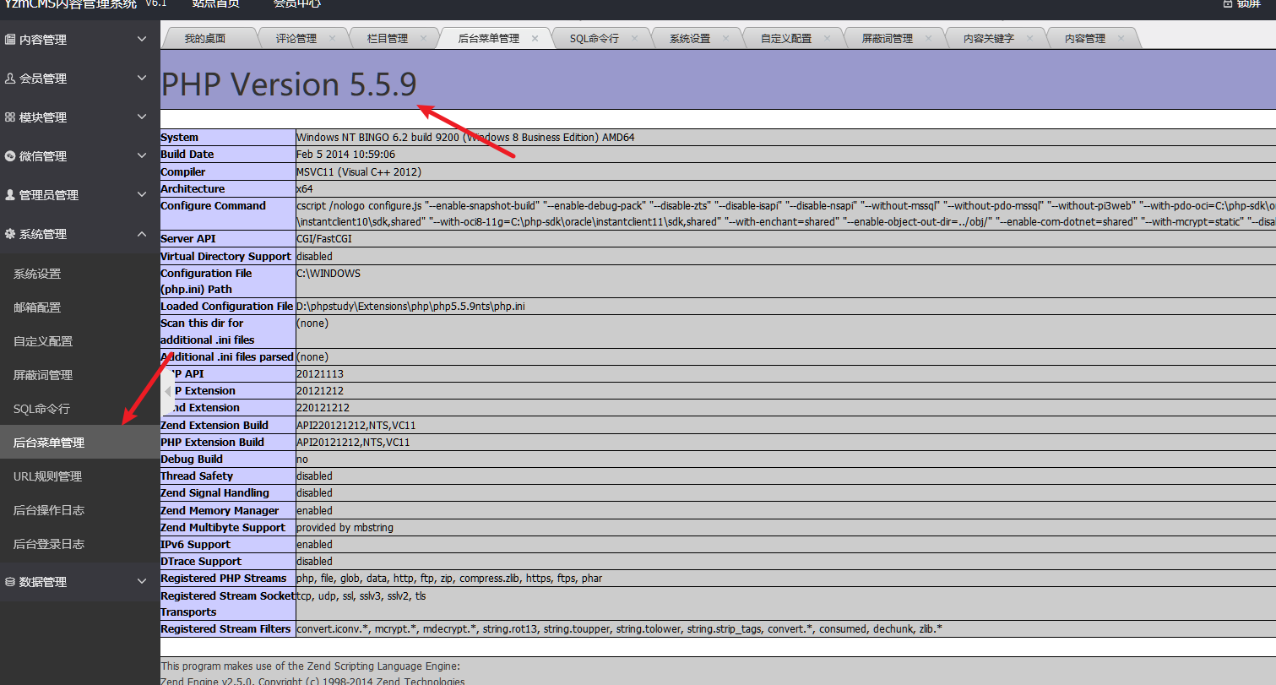1276x685 pixels.
Task: Click the 微信管理 WeChat icon
Action: point(10,156)
